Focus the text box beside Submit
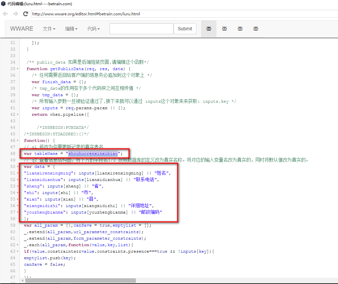Viewport: 338px width, 284px height. [x=142, y=29]
